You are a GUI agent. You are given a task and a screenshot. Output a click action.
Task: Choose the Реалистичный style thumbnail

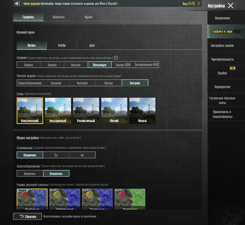point(86,111)
